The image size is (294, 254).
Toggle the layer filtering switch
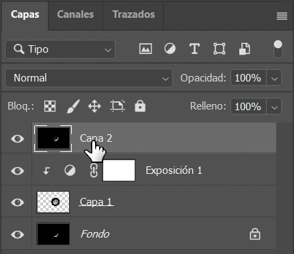(x=278, y=49)
